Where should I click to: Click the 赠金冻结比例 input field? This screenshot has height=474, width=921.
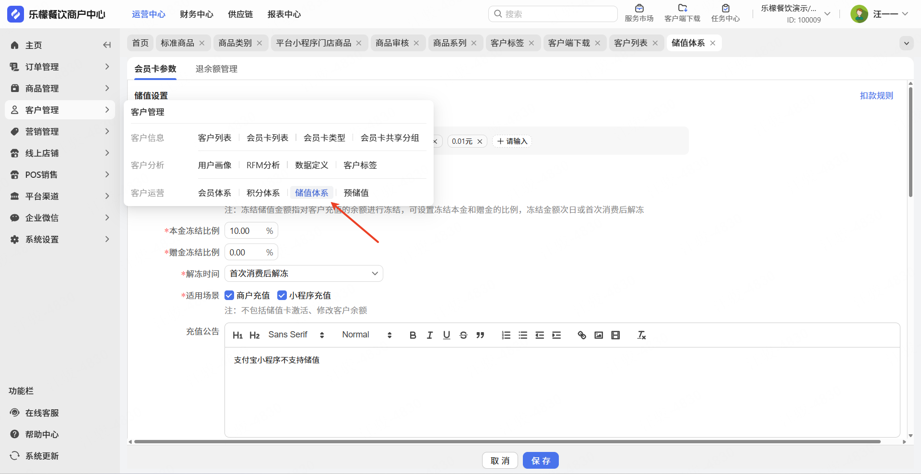click(251, 253)
